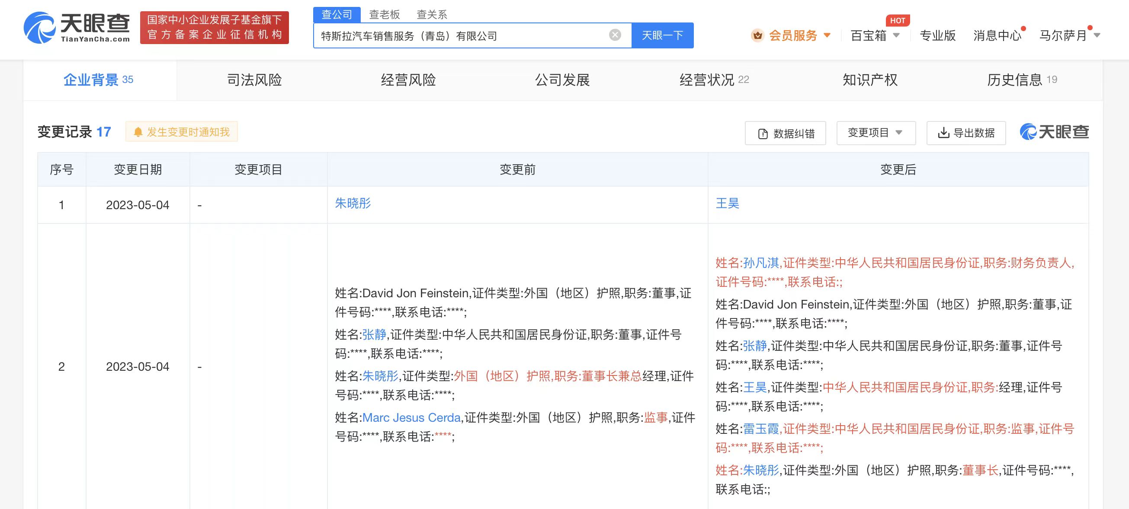
Task: Open the 经营状况 tab
Action: tap(714, 80)
